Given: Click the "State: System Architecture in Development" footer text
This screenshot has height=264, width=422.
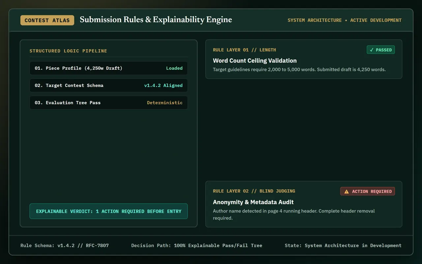Looking at the screenshot, I should coord(343,246).
